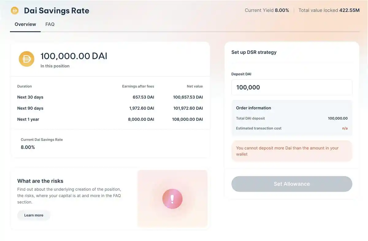Image resolution: width=368 pixels, height=241 pixels.
Task: Click the Current Dai Savings Rate 8.00% value
Action: point(28,147)
